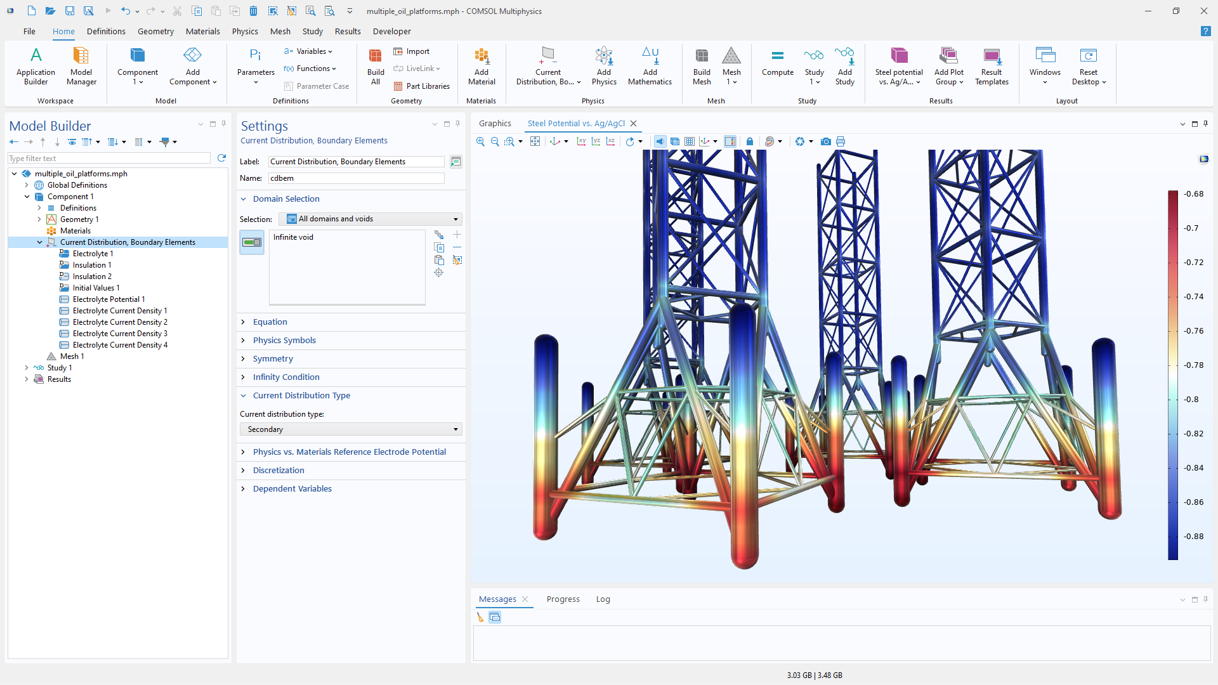
Task: Click Zoom Extents icon in graphics toolbar
Action: [535, 141]
